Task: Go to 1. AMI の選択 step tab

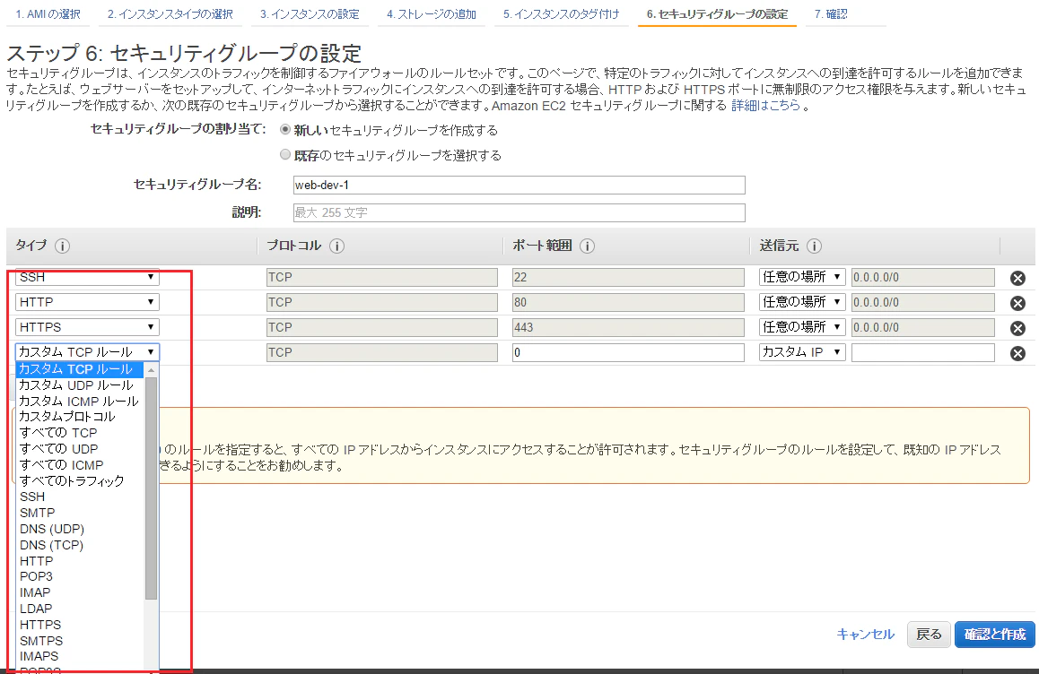Action: coord(48,14)
